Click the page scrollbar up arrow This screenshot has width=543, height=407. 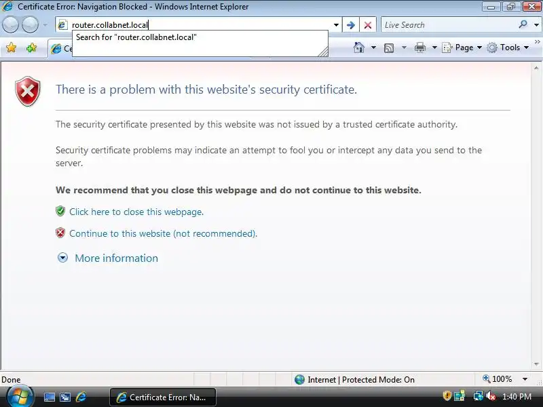pyautogui.click(x=536, y=69)
